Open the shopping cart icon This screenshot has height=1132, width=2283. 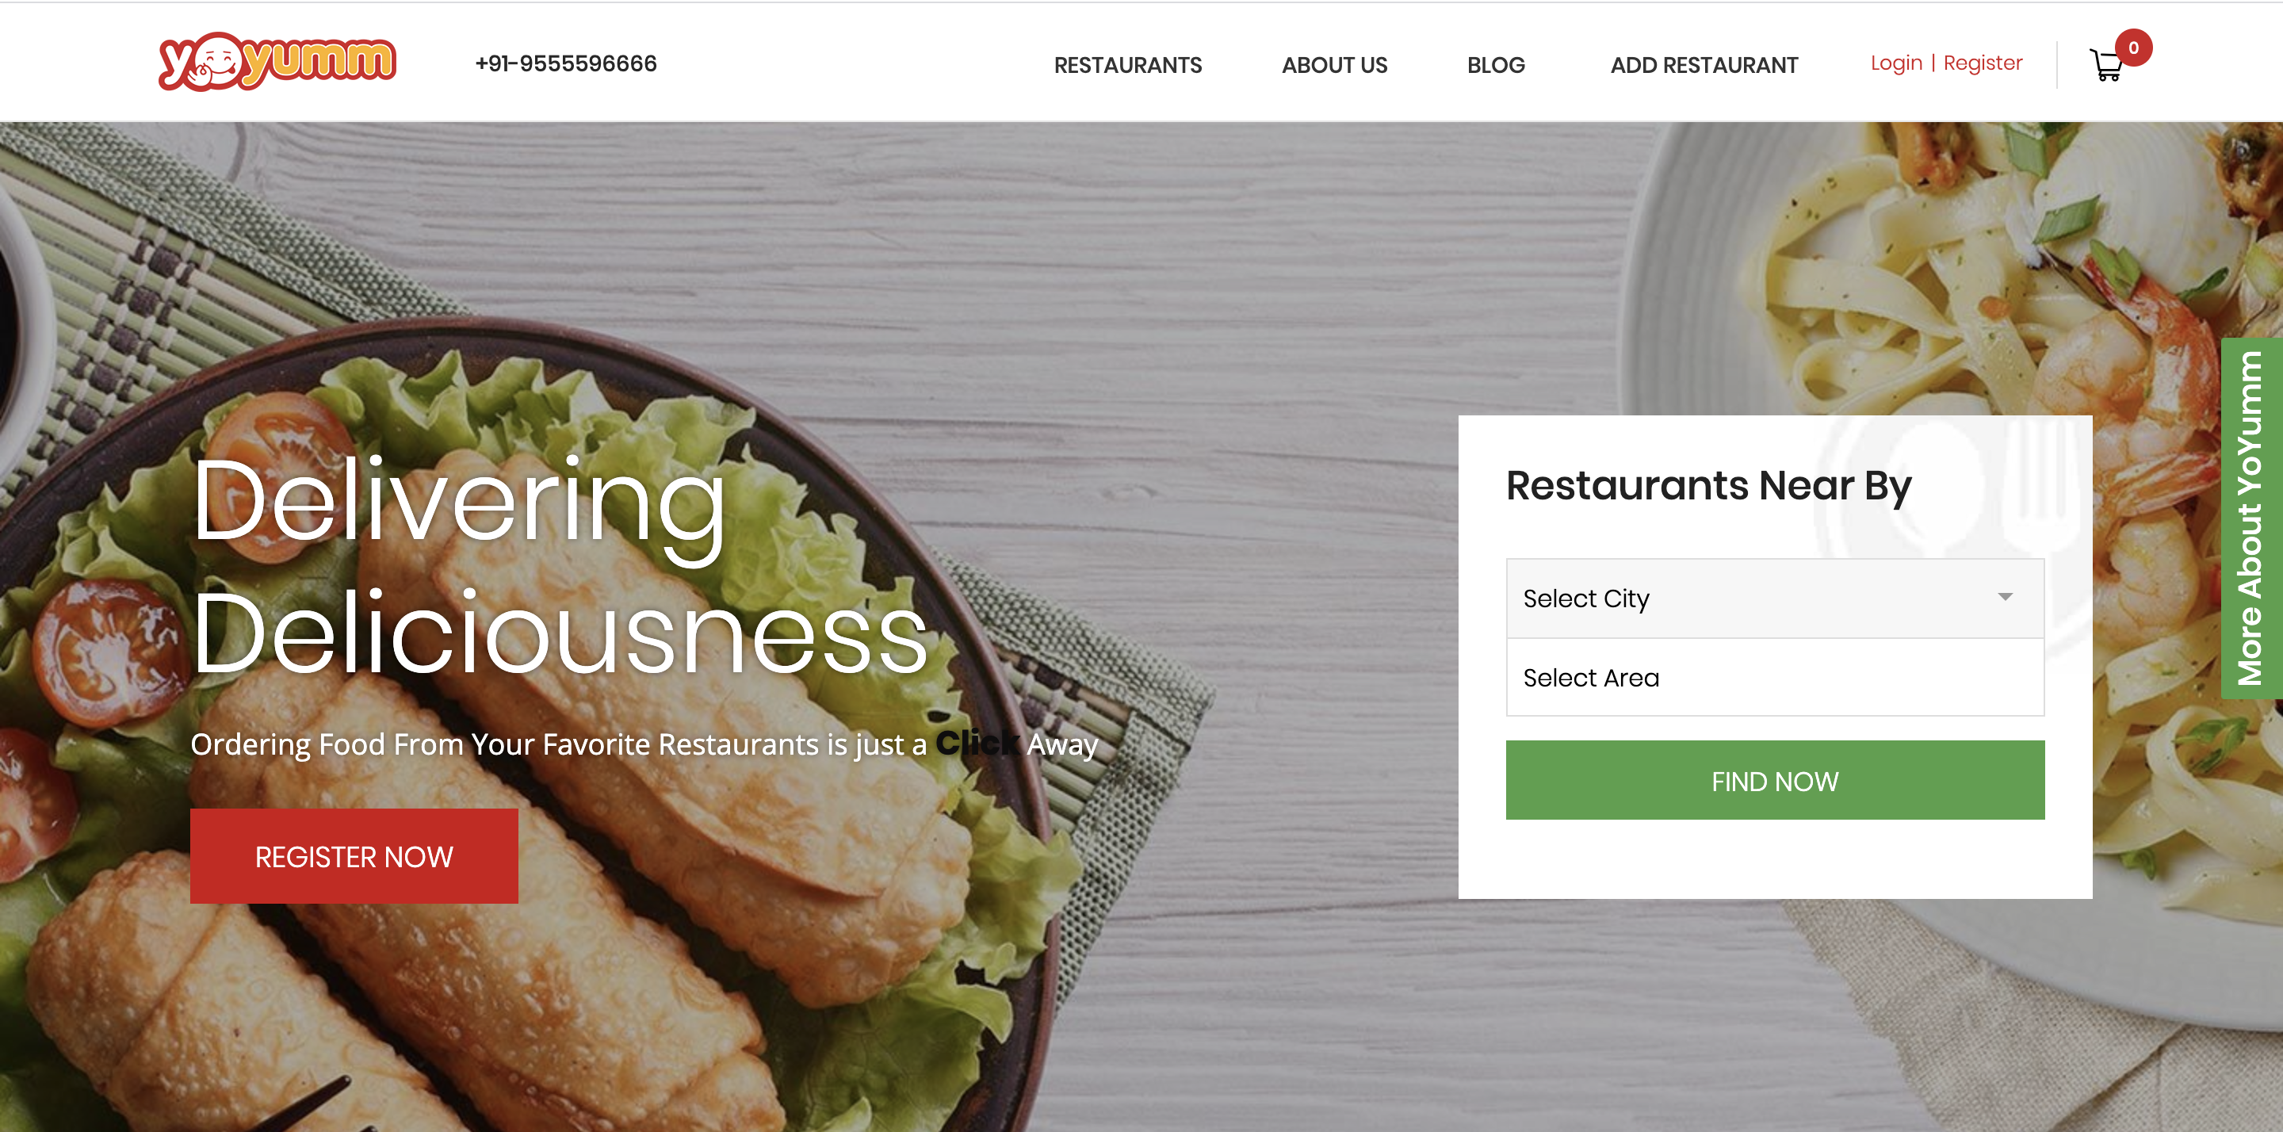pyautogui.click(x=2105, y=65)
